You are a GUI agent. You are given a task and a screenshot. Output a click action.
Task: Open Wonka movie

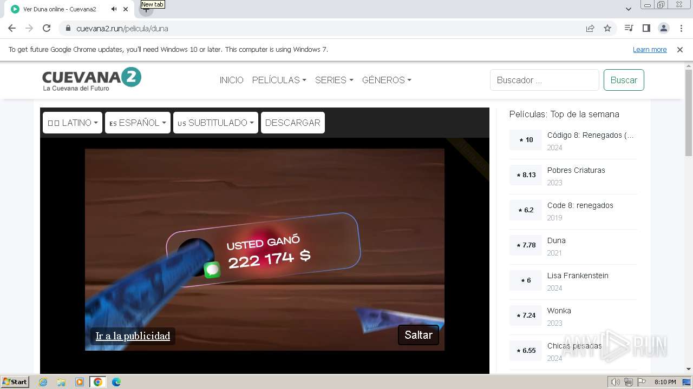pyautogui.click(x=559, y=311)
